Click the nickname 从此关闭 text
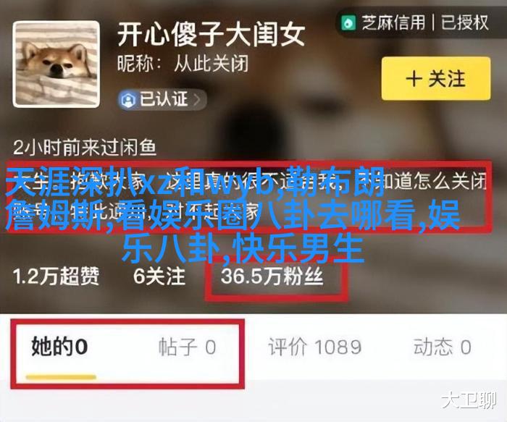The width and height of the screenshot is (507, 422). pos(211,63)
